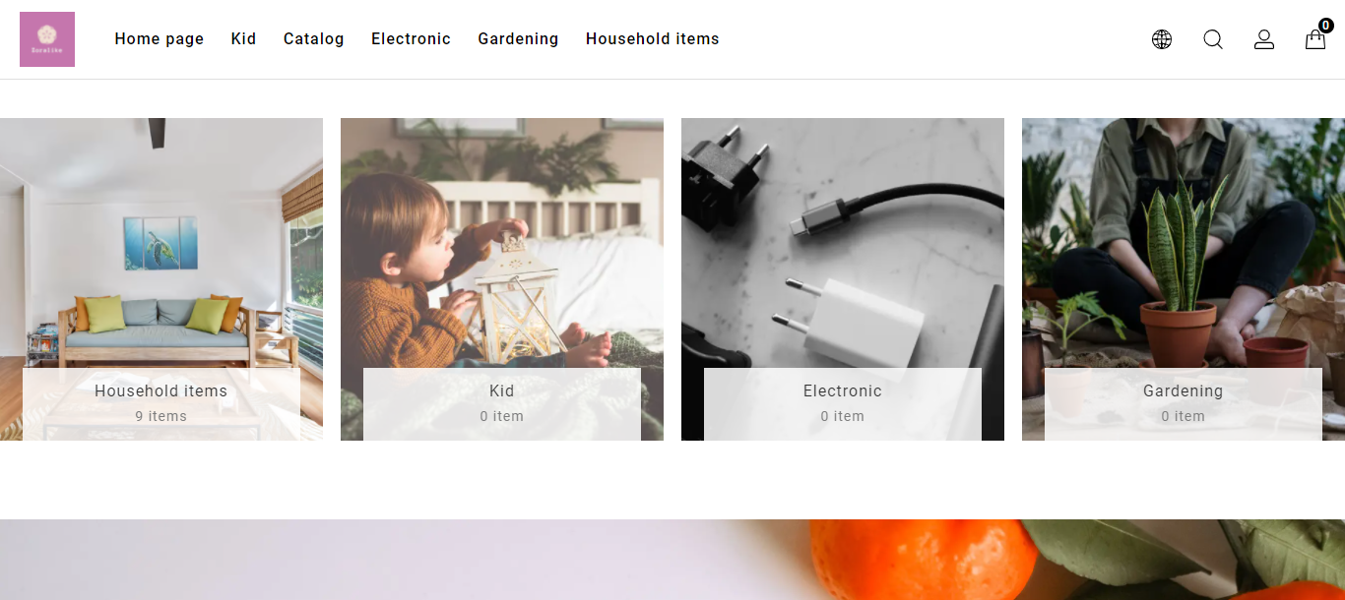The image size is (1345, 600).
Task: Open the Kid 0 item label
Action: point(502,404)
